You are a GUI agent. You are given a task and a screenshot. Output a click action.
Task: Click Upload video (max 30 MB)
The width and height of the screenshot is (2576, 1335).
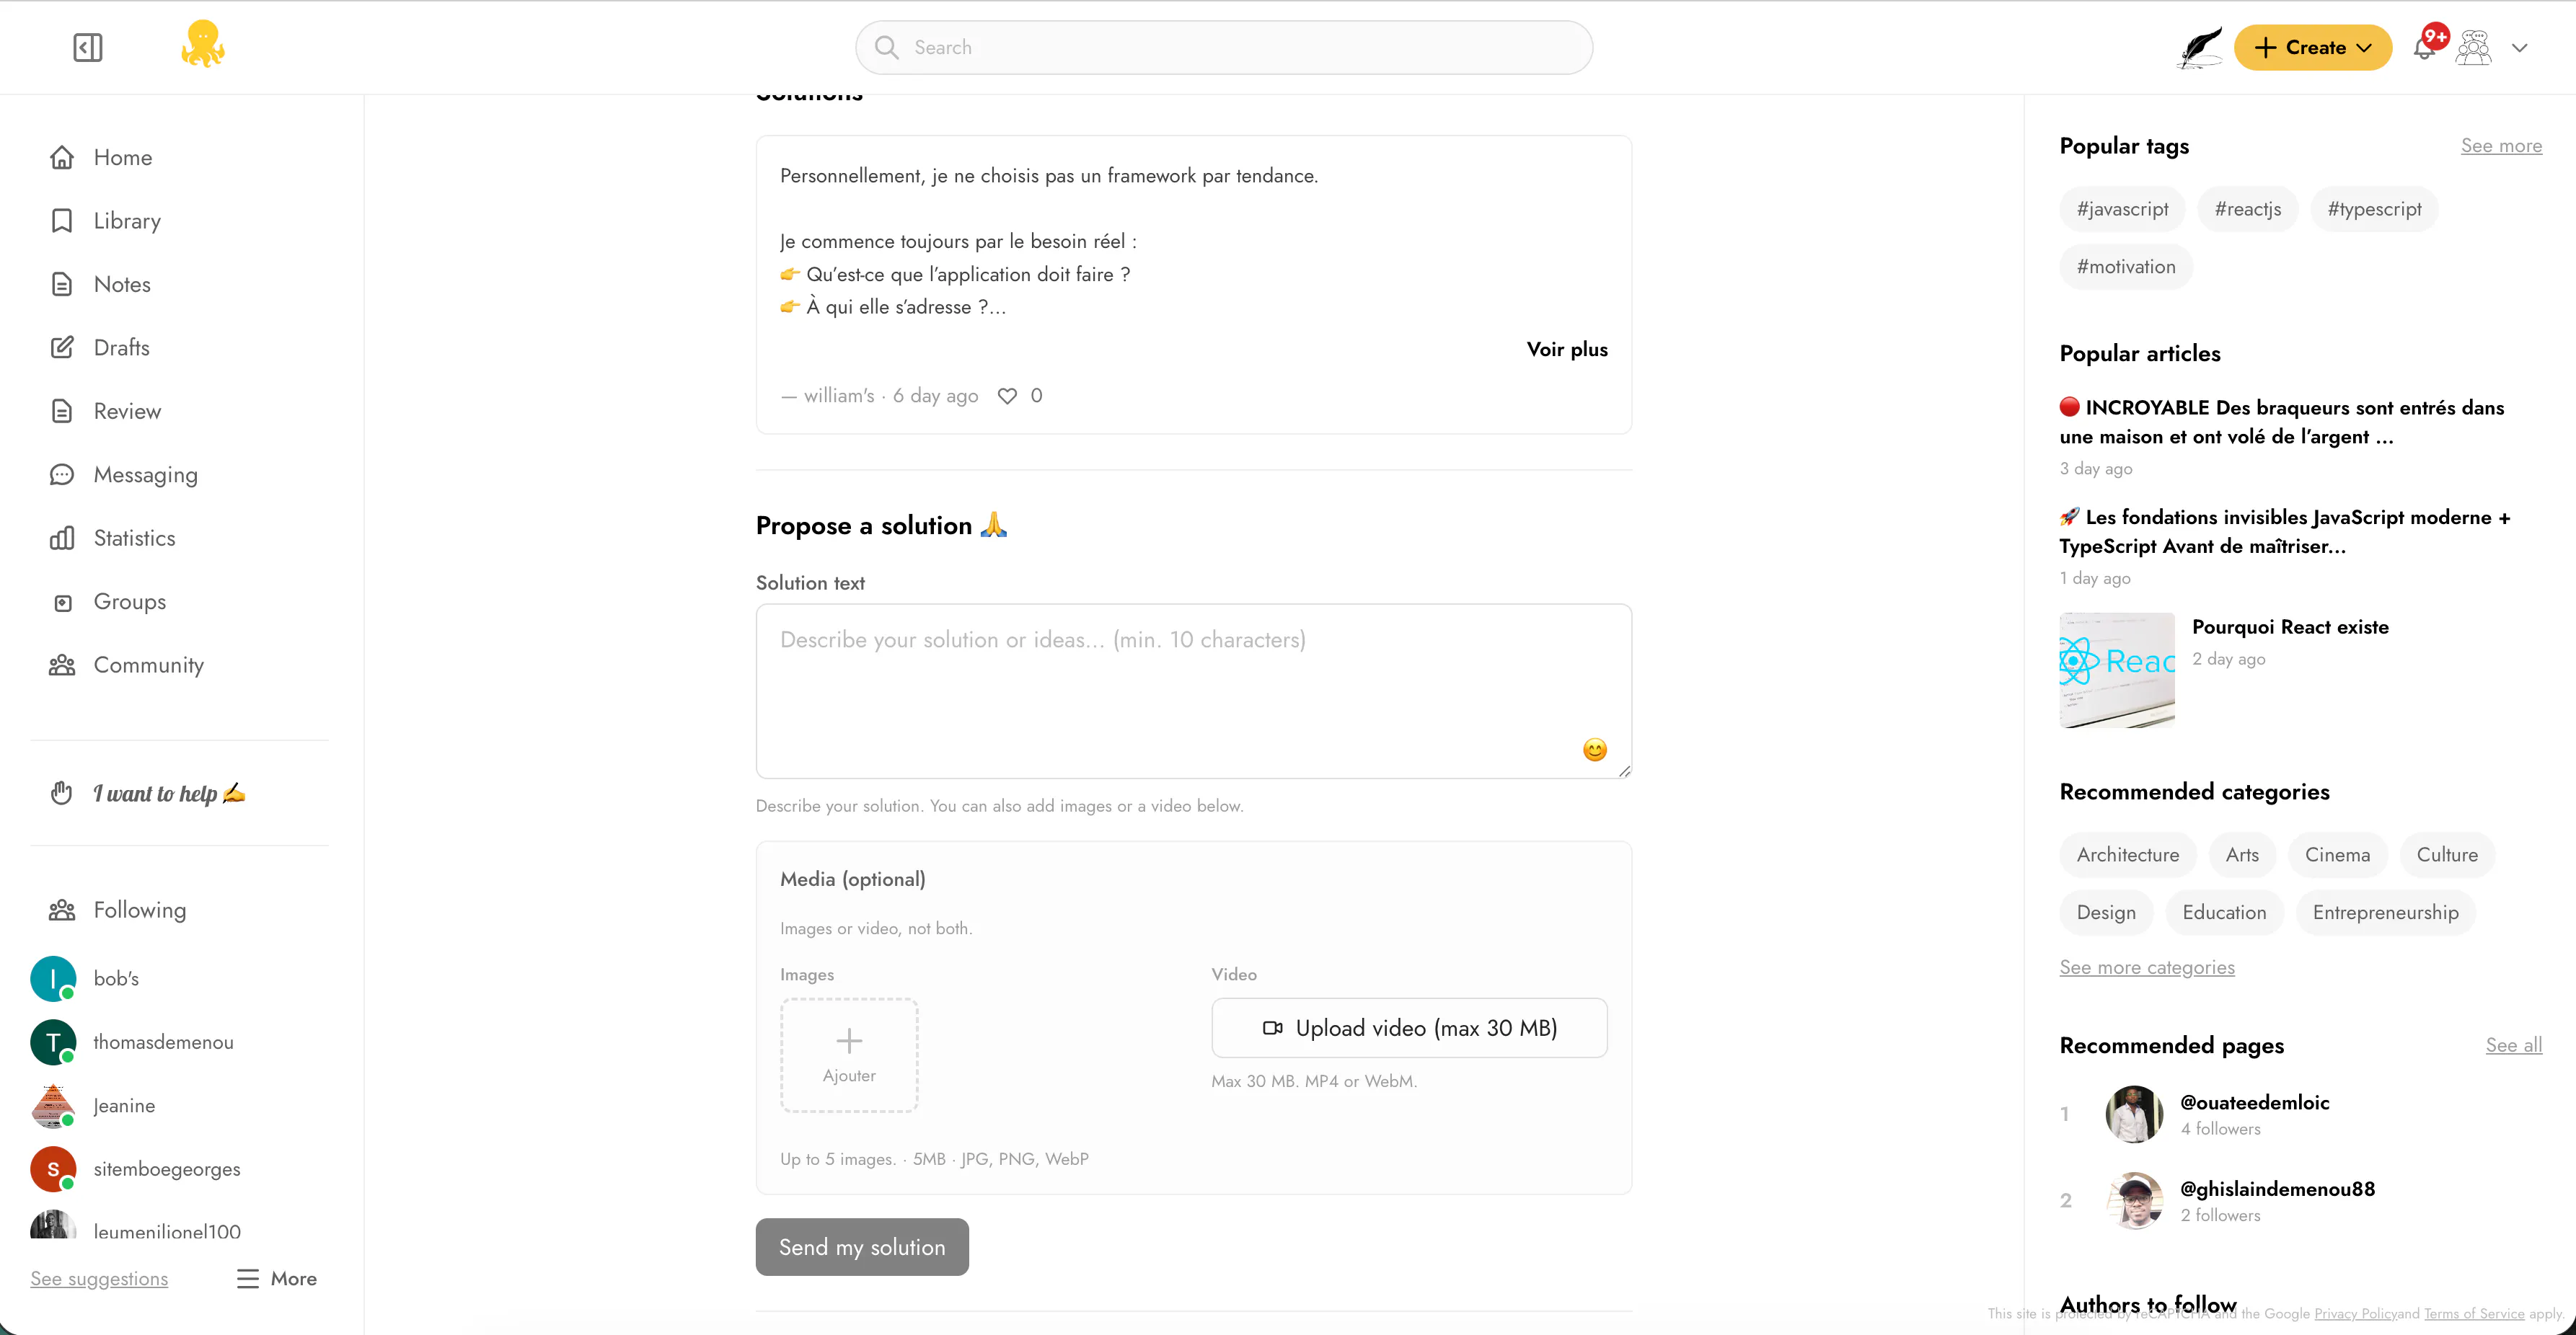1409,1028
